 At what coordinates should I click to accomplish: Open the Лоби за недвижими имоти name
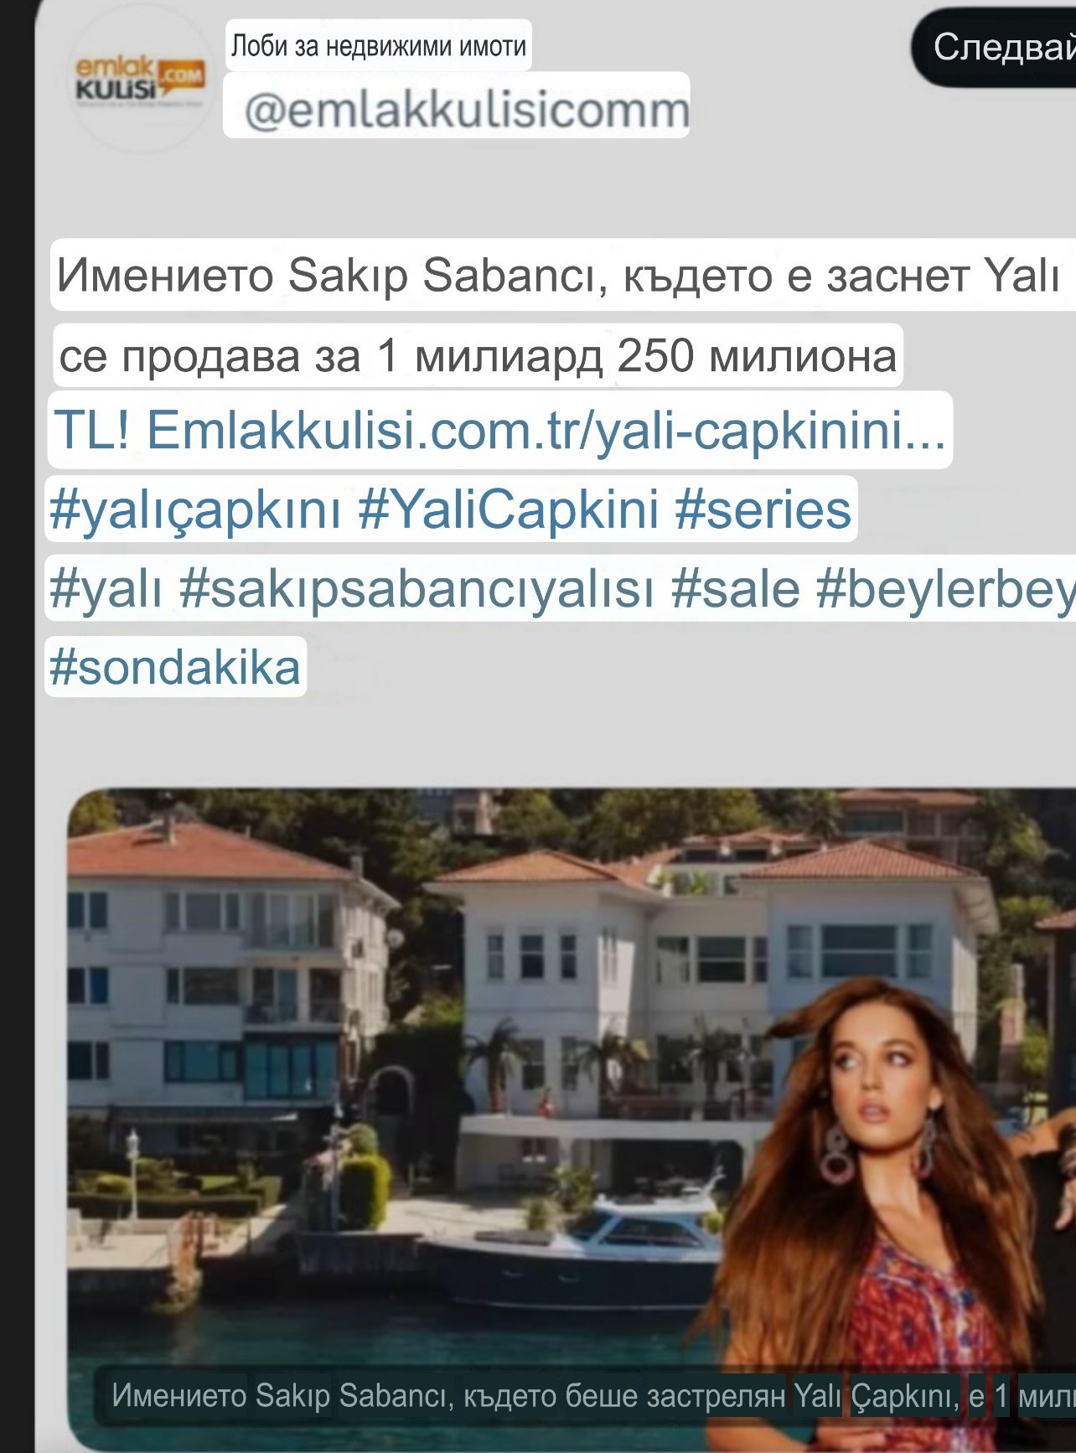point(379,44)
